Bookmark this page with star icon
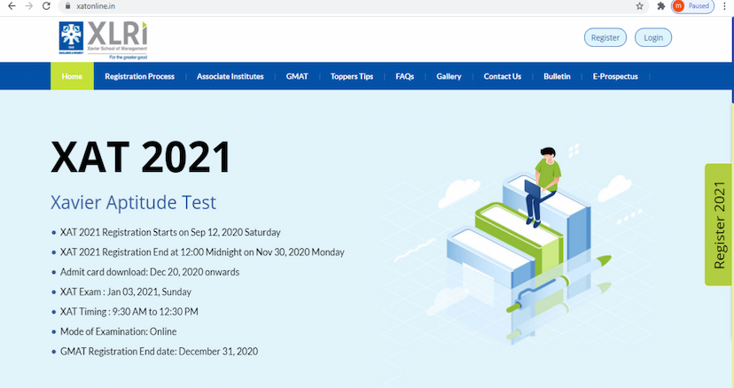734x388 pixels. coord(639,6)
